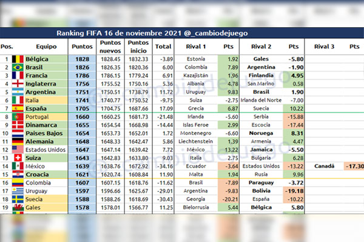Click the Gales flag in row 19

tap(18, 208)
